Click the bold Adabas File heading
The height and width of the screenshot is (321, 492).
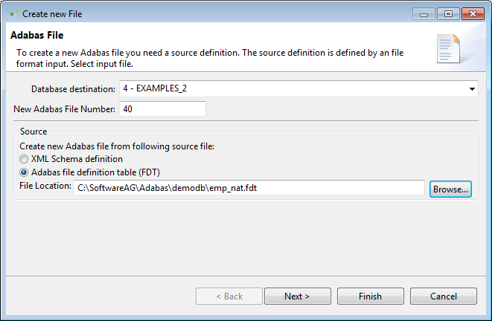point(37,35)
